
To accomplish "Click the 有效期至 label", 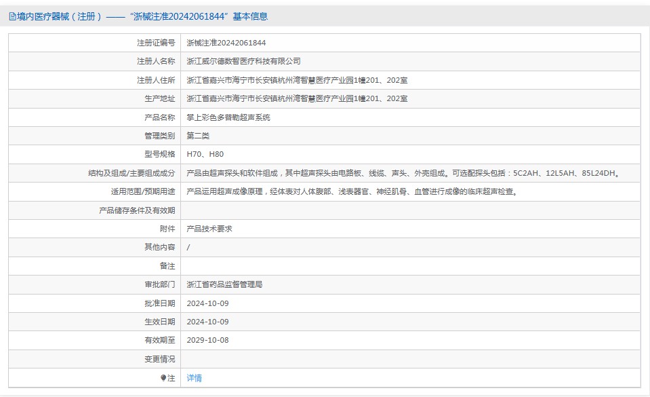I will point(159,340).
